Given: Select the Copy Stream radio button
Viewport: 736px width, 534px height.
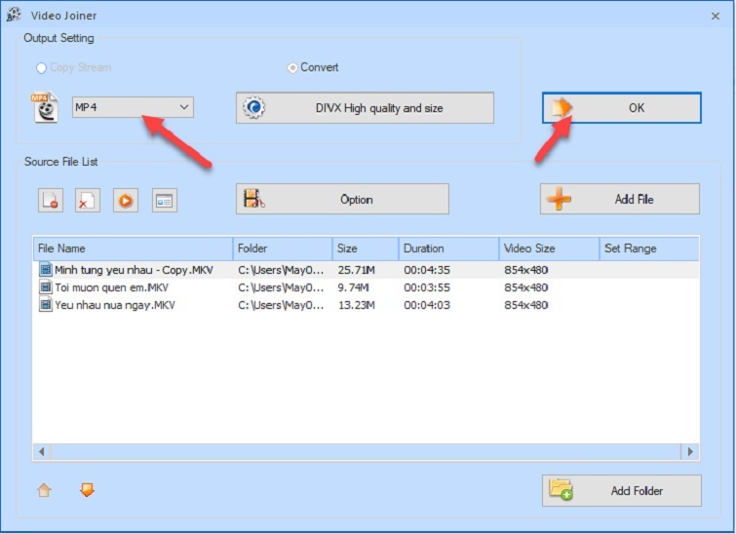Looking at the screenshot, I should click(x=41, y=68).
